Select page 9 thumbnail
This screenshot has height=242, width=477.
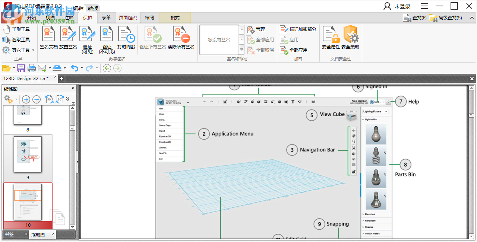tap(28, 154)
